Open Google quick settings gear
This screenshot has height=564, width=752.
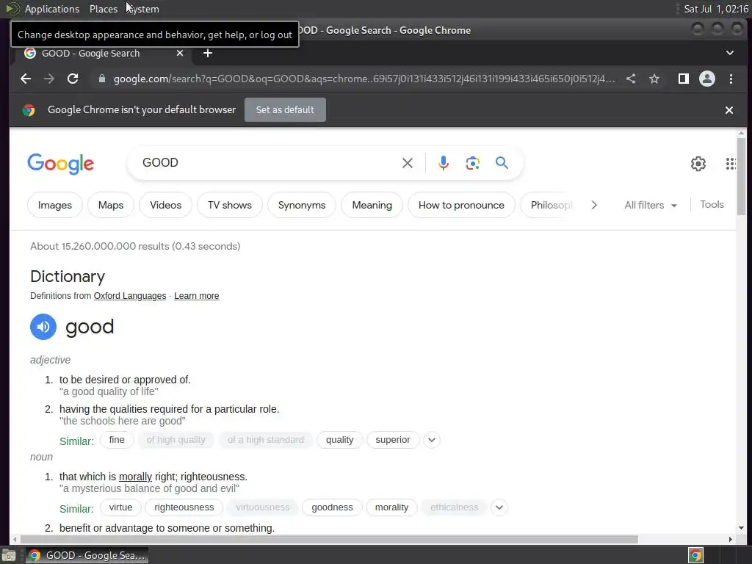698,164
